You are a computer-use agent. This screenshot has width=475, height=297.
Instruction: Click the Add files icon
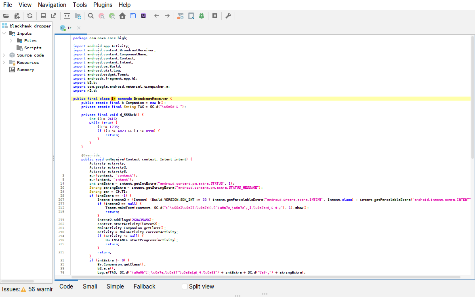pos(17,16)
